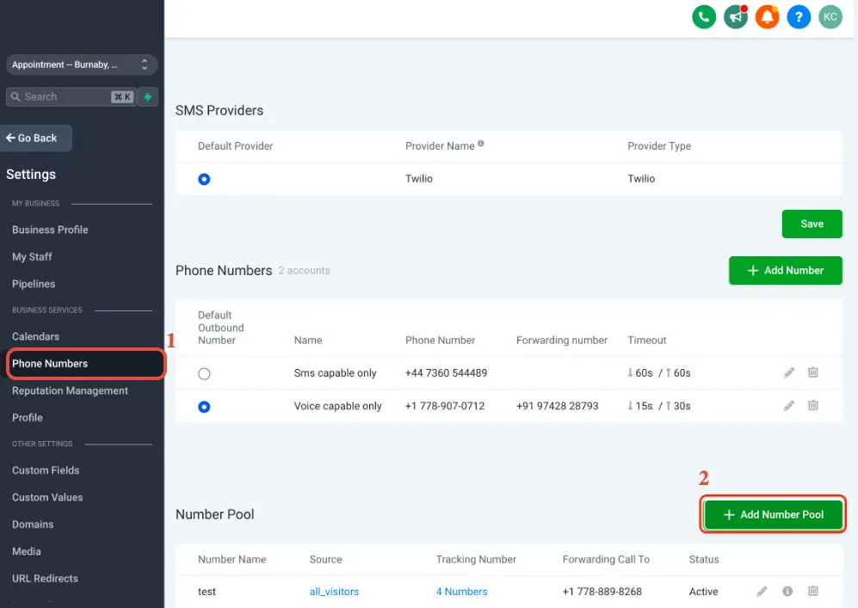The width and height of the screenshot is (858, 608).
Task: Open Custom Values settings
Action: coord(47,497)
